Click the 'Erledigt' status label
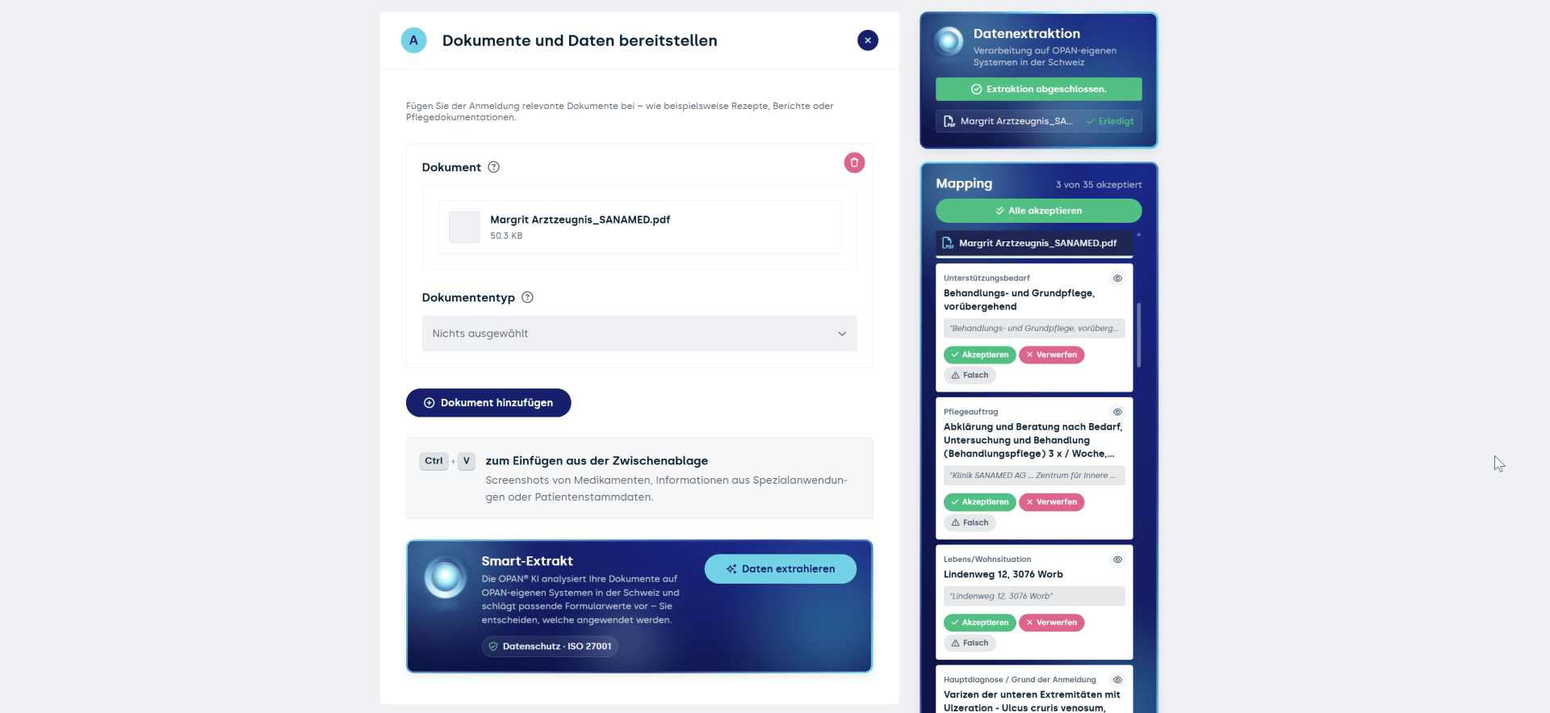The height and width of the screenshot is (713, 1550). (1110, 121)
